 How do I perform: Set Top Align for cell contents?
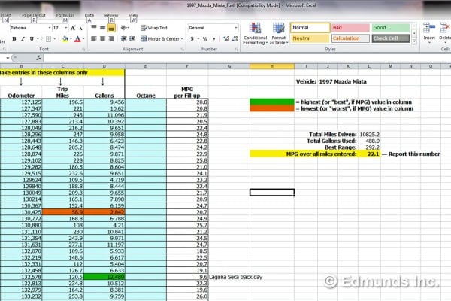[x=94, y=28]
